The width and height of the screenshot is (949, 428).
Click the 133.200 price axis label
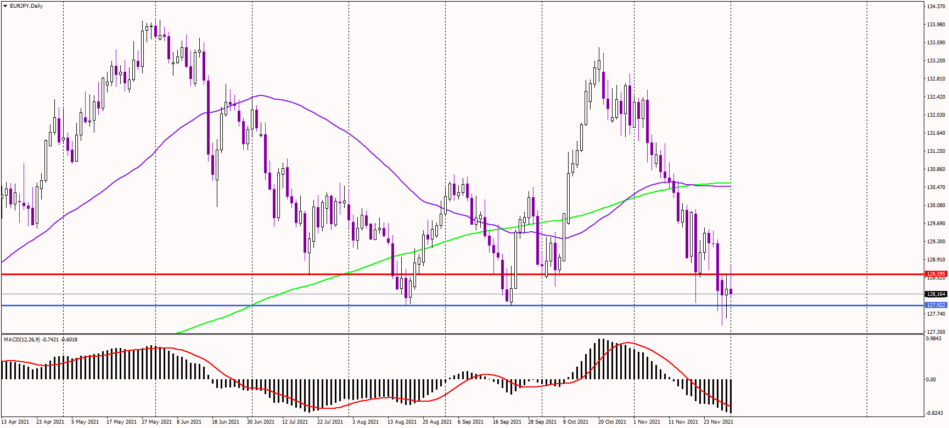(936, 61)
